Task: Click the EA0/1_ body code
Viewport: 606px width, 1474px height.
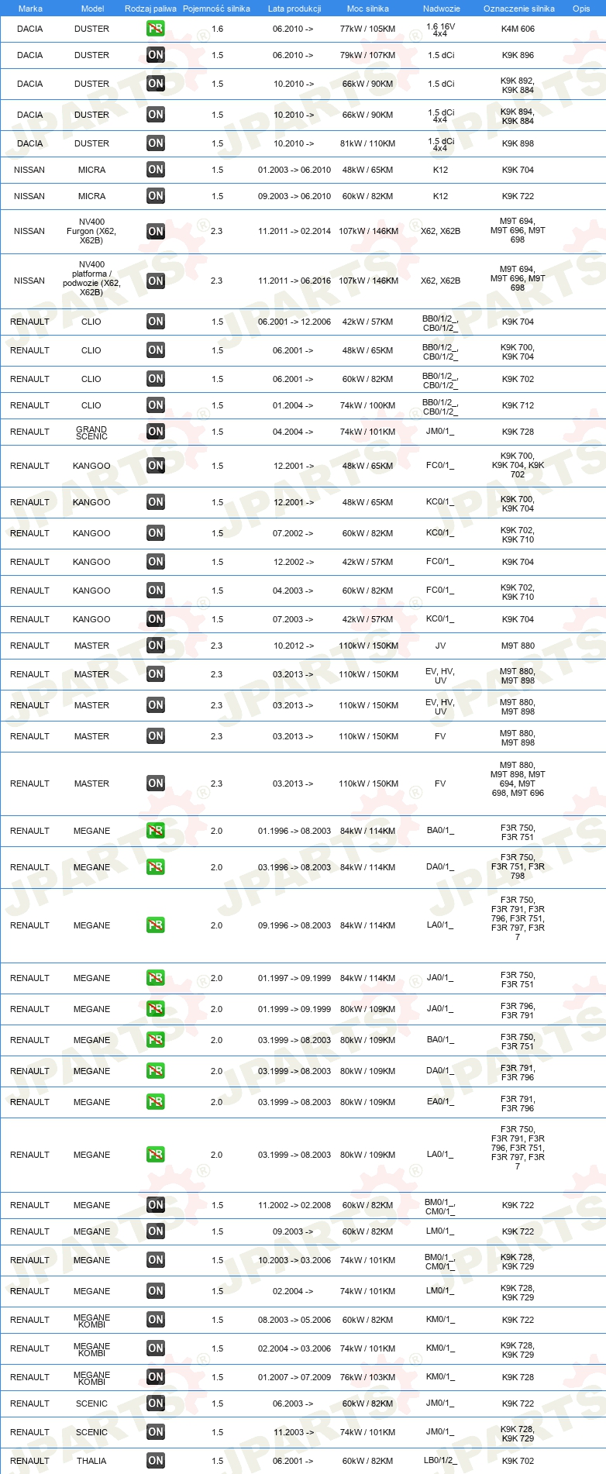Action: tap(440, 1102)
